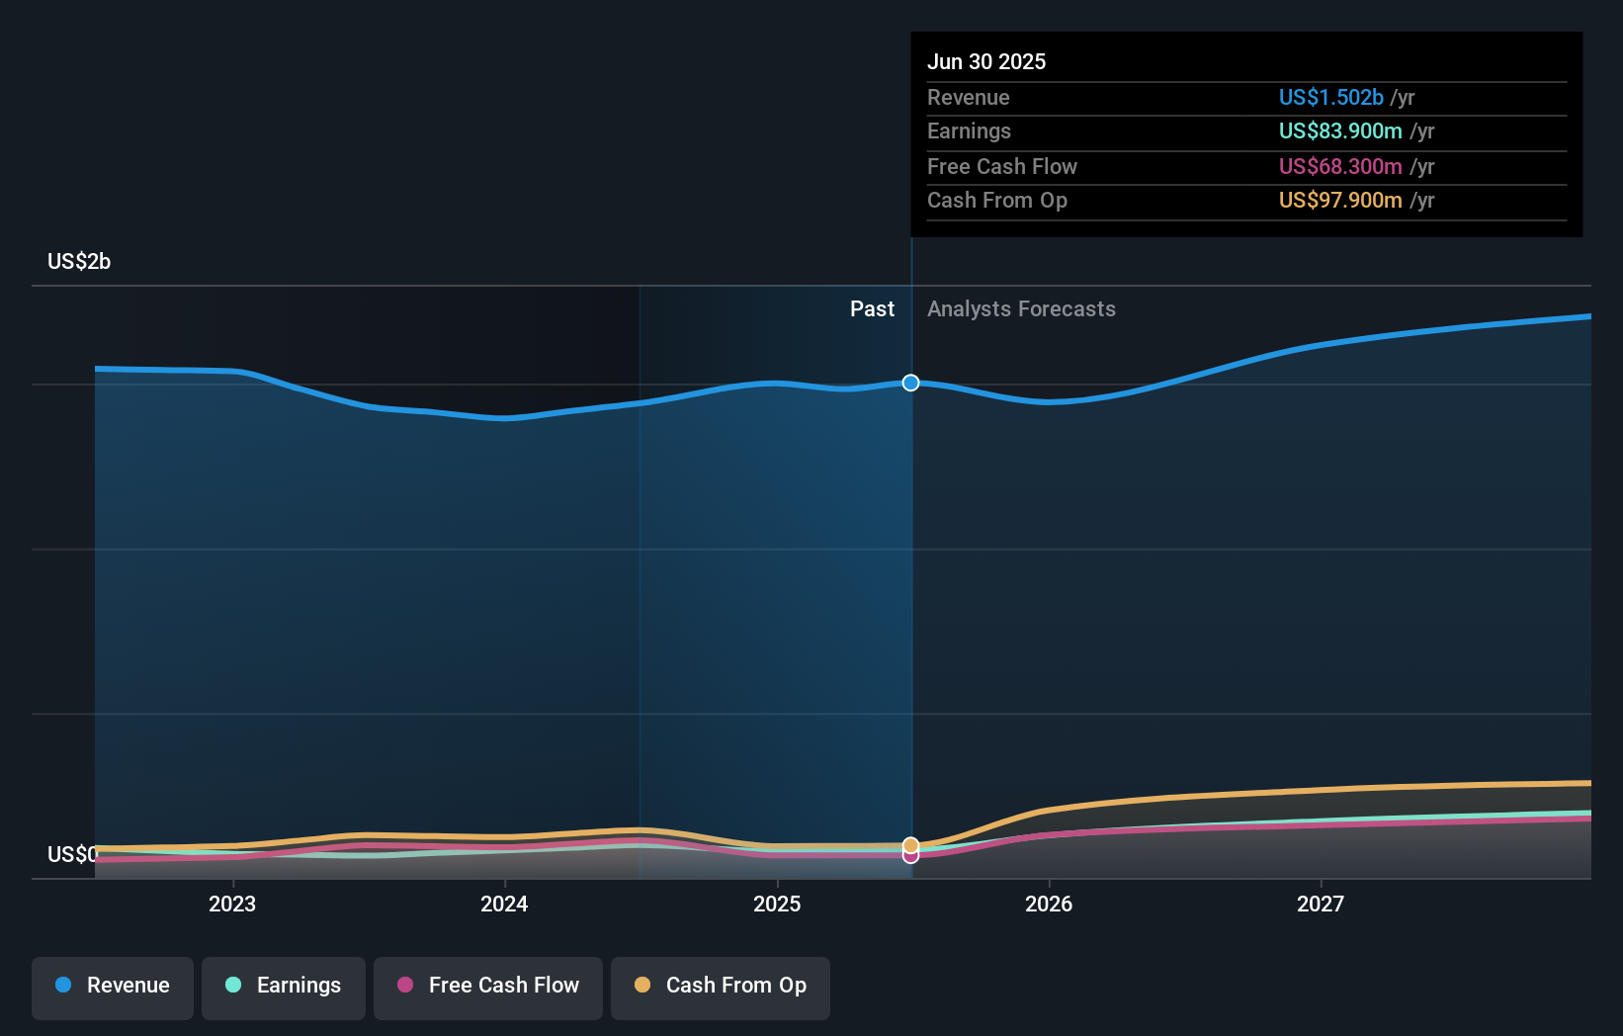The width and height of the screenshot is (1623, 1036).
Task: Click the Past region label
Action: click(872, 308)
